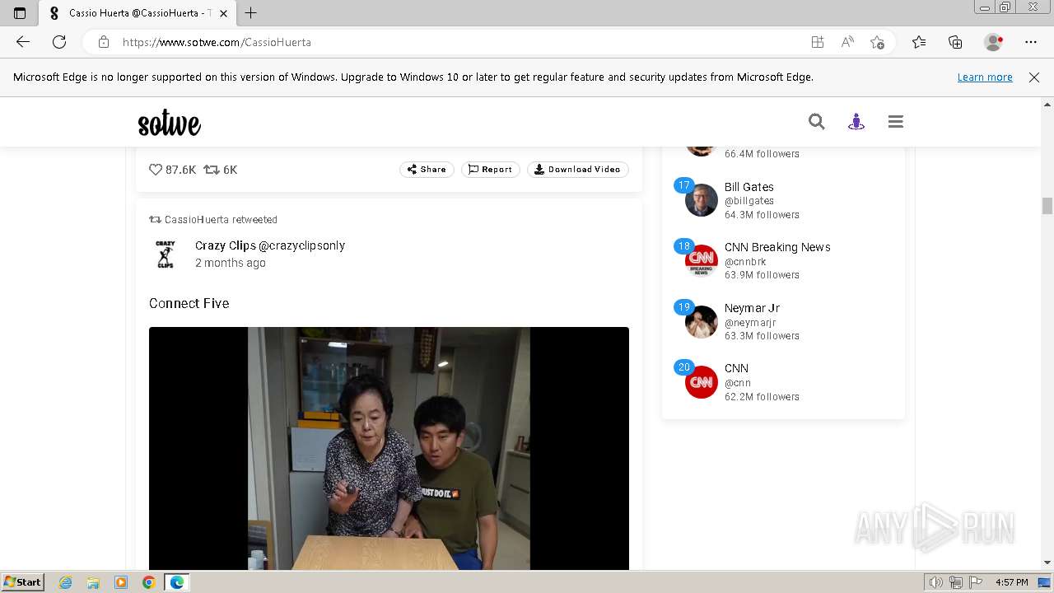Click the address bar URL
The height and width of the screenshot is (593, 1054).
coord(217,42)
